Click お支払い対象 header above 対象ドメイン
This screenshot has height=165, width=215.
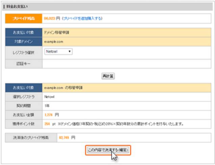point(24,32)
